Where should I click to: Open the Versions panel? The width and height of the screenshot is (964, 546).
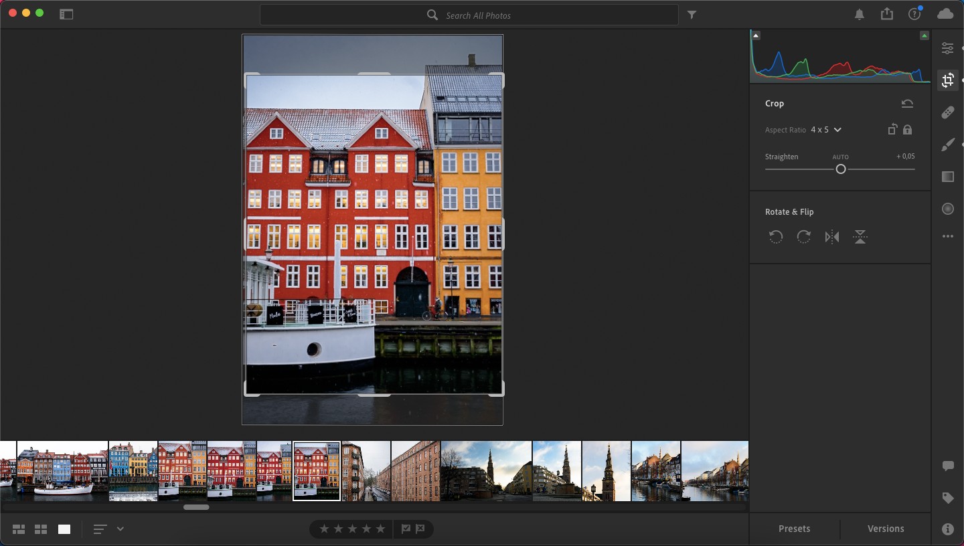(x=886, y=529)
